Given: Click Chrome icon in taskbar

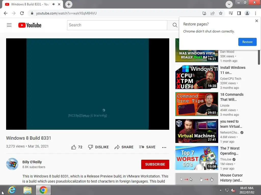Looking at the screenshot, I should coord(43,190).
